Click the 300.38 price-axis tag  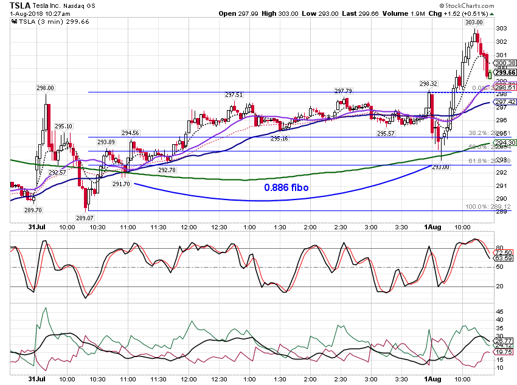[x=505, y=63]
